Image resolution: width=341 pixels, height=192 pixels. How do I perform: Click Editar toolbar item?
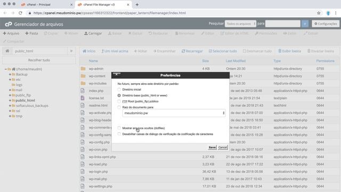[x=208, y=33]
